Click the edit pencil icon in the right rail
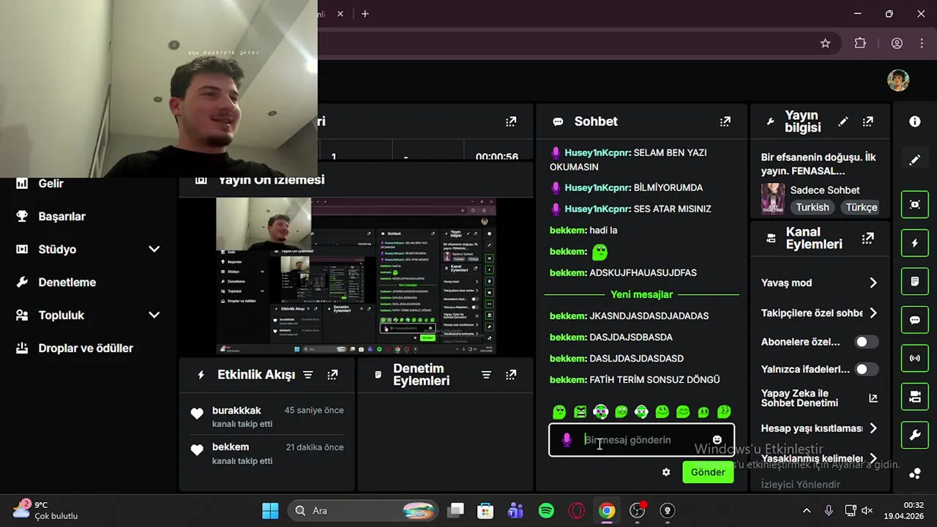This screenshot has width=937, height=527. pyautogui.click(x=914, y=160)
